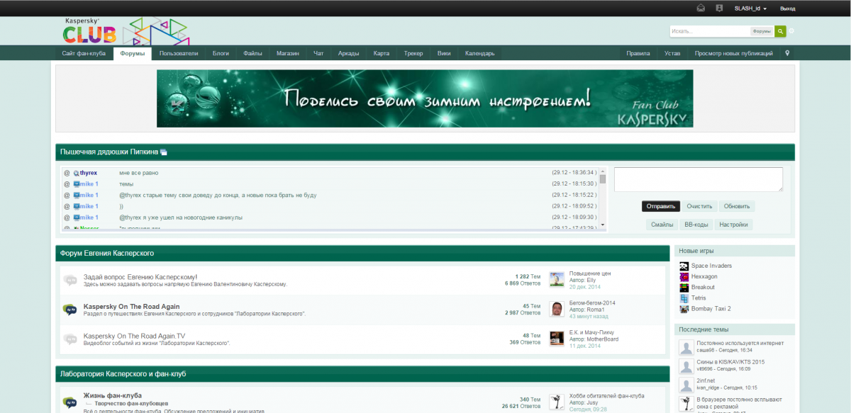Image resolution: width=851 pixels, height=413 pixels.
Task: Click the status icon beside Kaspersky On The Road Again.TV
Action: tap(69, 339)
